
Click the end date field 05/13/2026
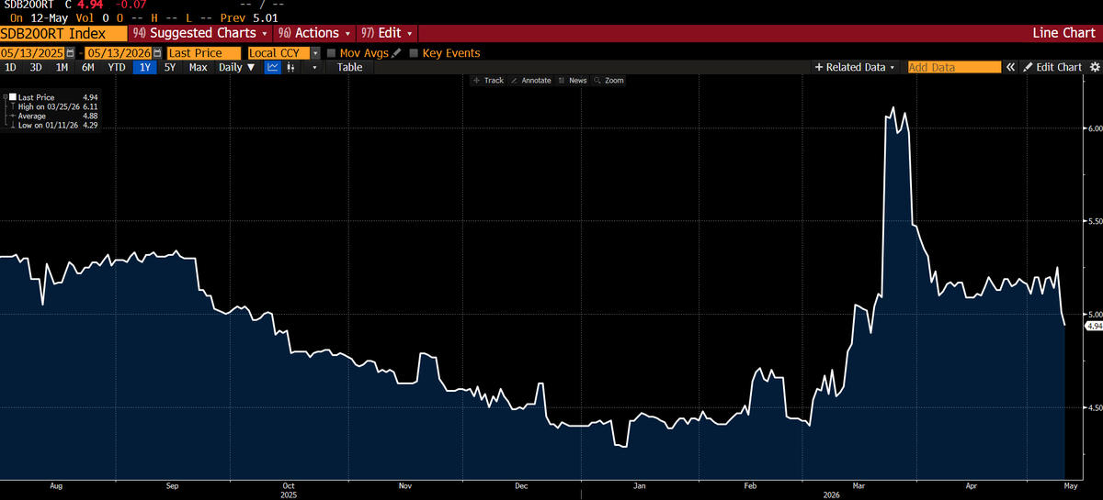click(119, 53)
